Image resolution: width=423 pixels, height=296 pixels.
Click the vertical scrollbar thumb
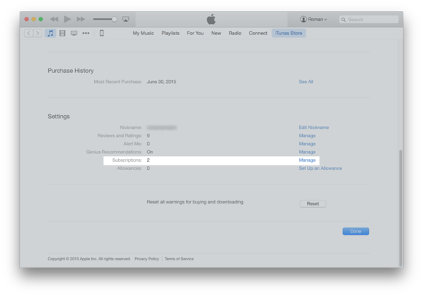(x=400, y=208)
